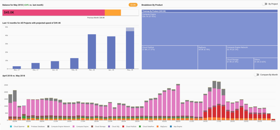Enable the Compare By Month toggle
This screenshot has height=130, width=280.
click(x=257, y=75)
